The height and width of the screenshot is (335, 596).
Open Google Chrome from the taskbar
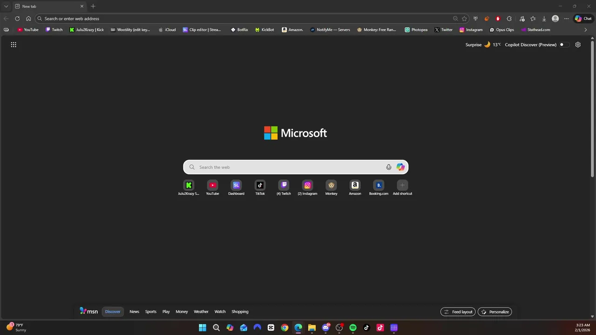tap(284, 328)
